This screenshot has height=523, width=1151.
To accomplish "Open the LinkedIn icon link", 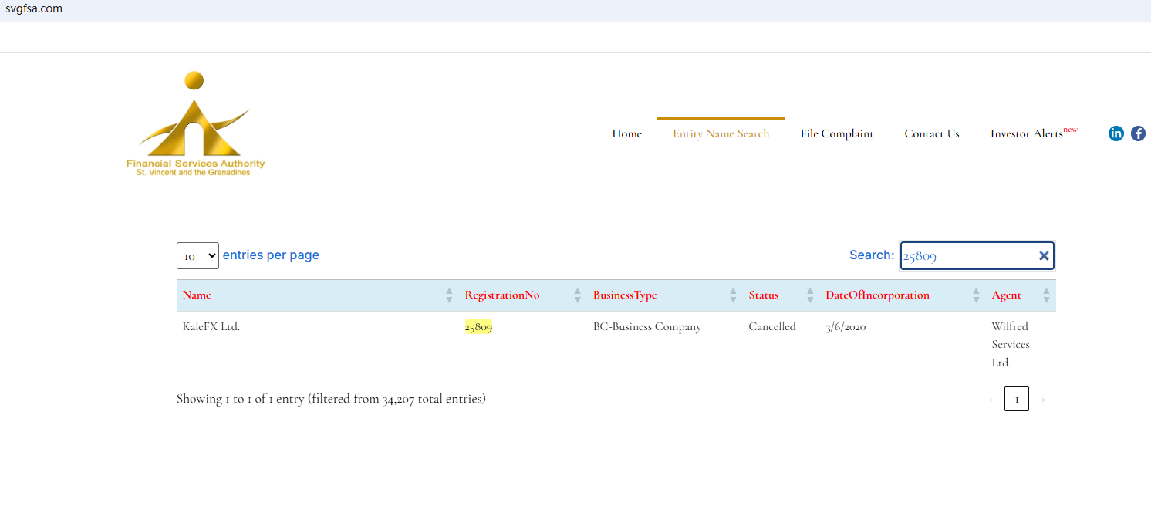I will coord(1116,133).
